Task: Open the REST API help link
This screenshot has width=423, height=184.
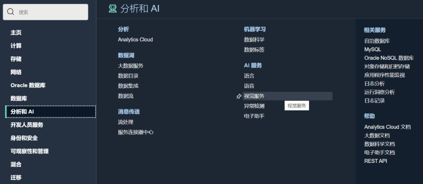Action: pyautogui.click(x=375, y=161)
